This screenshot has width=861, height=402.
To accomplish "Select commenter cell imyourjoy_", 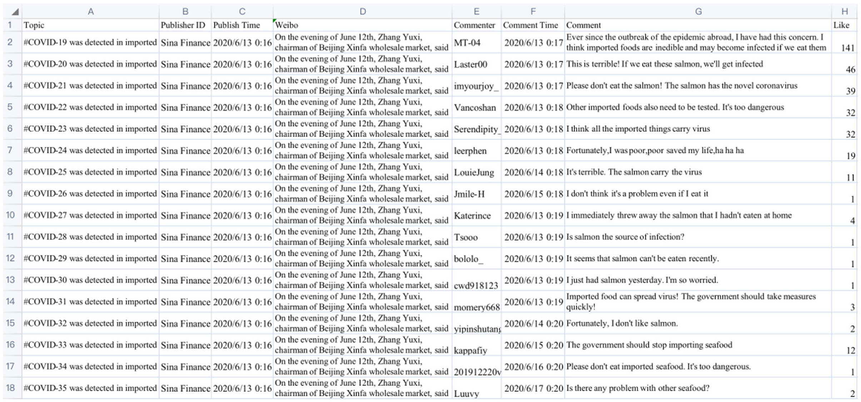I will click(477, 86).
